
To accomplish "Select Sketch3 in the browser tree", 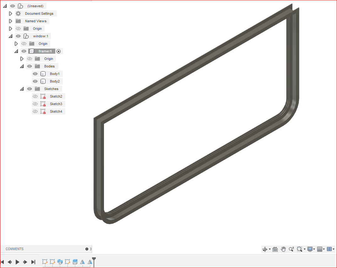I will click(56, 104).
